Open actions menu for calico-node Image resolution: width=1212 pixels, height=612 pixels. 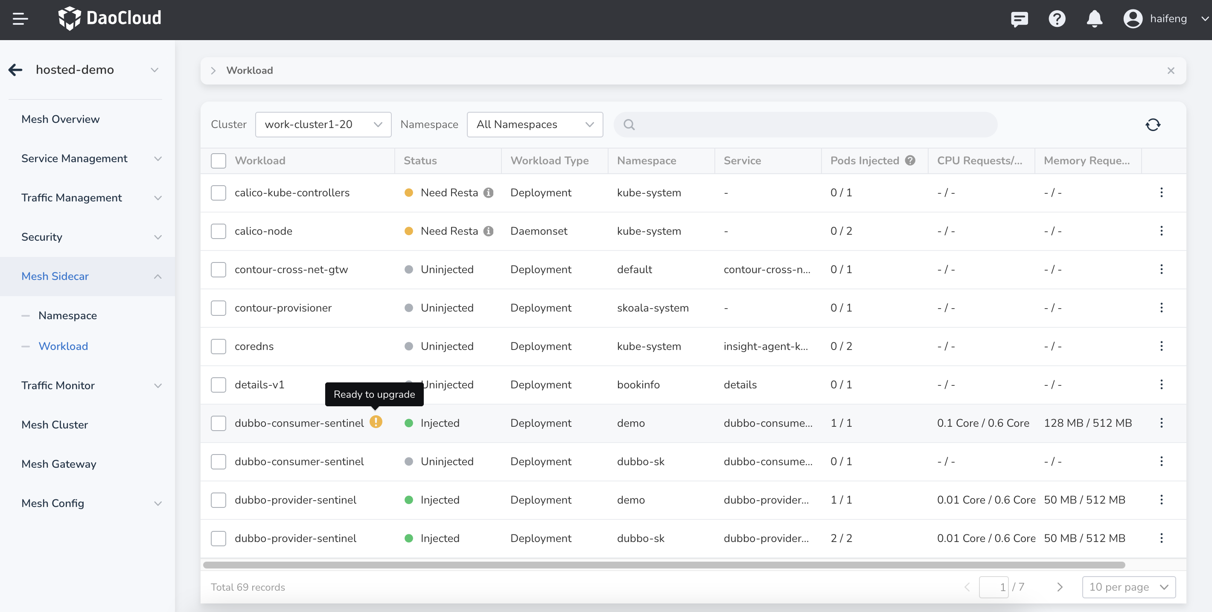point(1162,231)
